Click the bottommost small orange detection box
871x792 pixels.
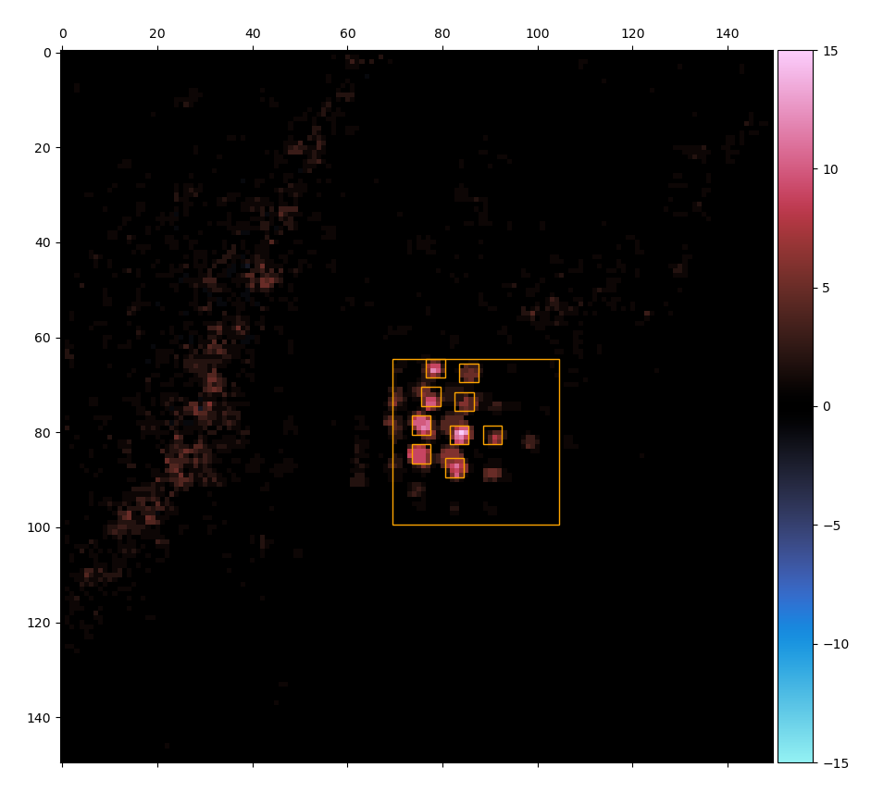(454, 468)
